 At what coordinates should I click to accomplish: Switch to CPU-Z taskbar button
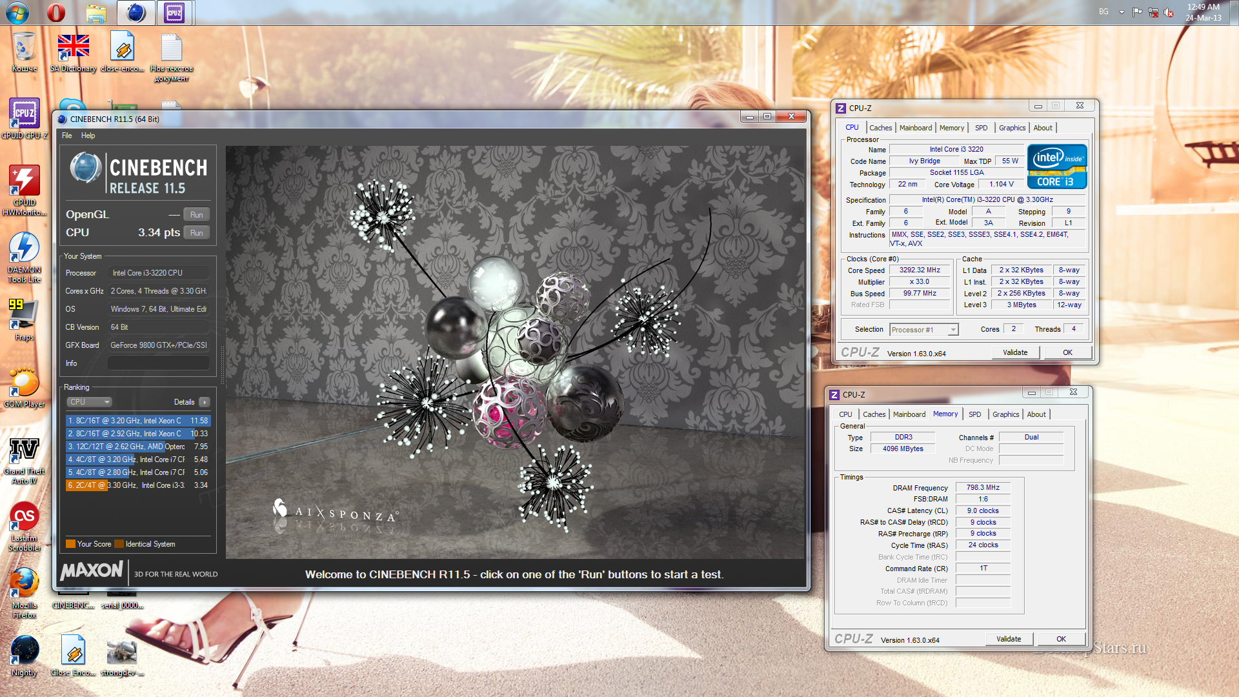174,12
